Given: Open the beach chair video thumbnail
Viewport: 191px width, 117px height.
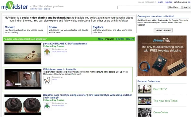Looking at the screenshot, I should click(x=23, y=53).
